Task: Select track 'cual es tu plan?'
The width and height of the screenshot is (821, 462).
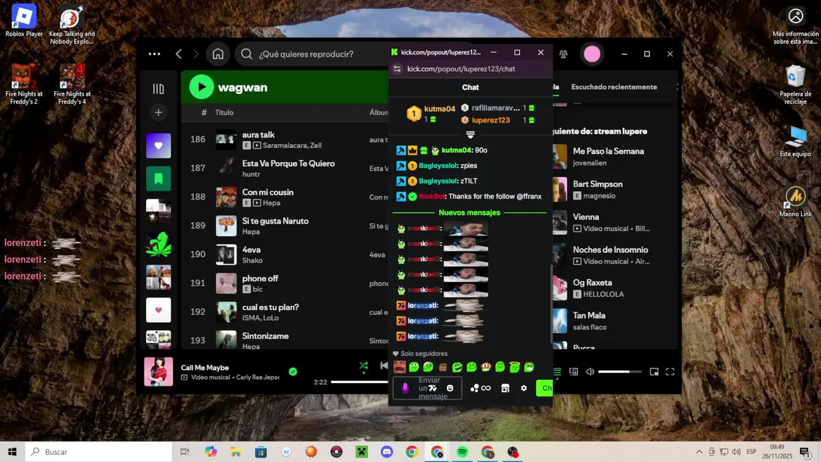Action: pyautogui.click(x=271, y=307)
